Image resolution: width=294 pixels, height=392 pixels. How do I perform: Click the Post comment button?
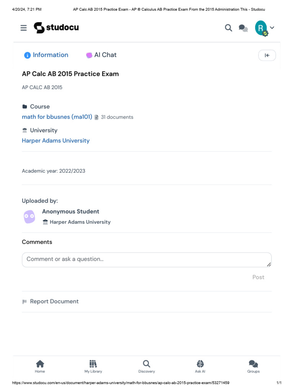(258, 277)
